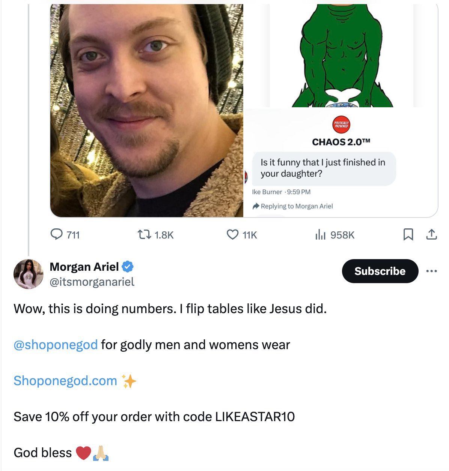Click the 1.8K reposts count
This screenshot has width=449, height=471.
(x=164, y=235)
